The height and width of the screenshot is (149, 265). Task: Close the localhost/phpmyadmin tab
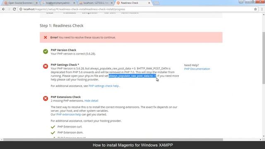click(74, 3)
